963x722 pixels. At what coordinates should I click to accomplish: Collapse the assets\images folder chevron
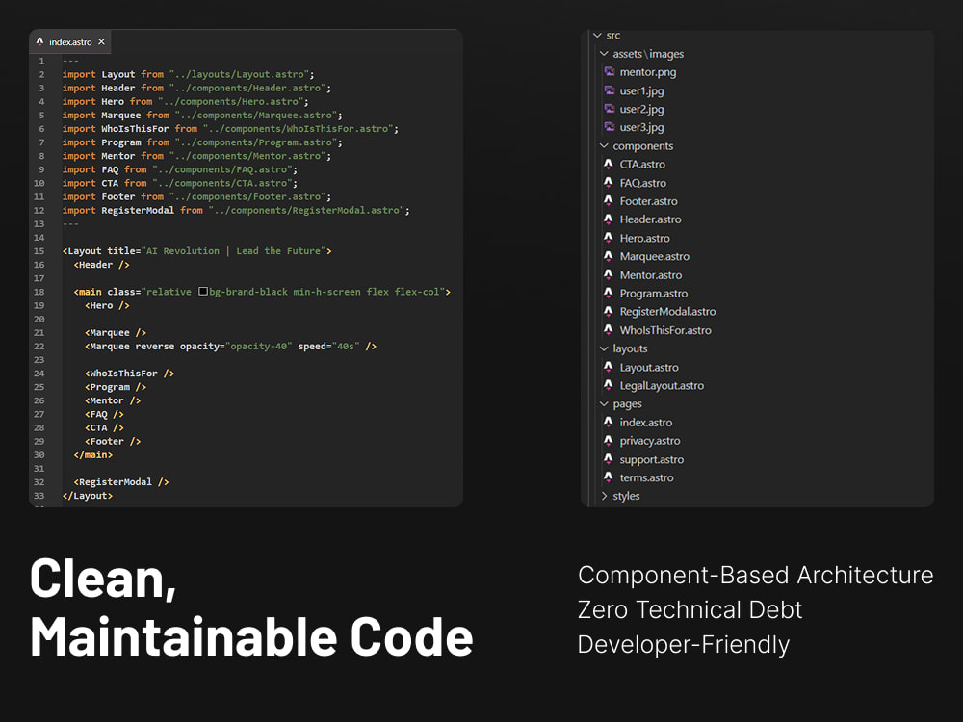pyautogui.click(x=604, y=54)
